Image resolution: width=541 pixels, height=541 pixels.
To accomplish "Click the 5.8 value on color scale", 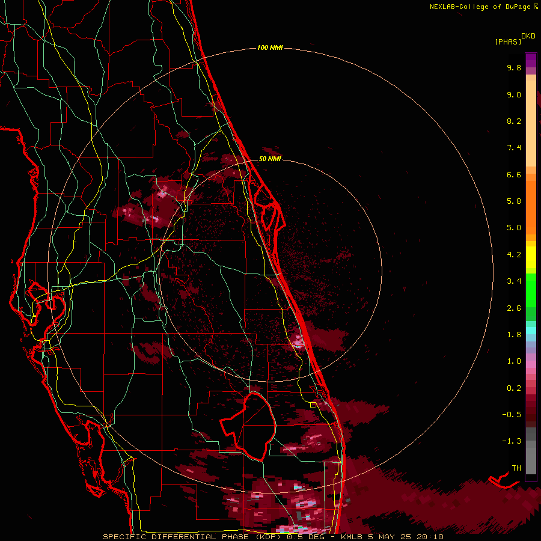I will pyautogui.click(x=514, y=201).
